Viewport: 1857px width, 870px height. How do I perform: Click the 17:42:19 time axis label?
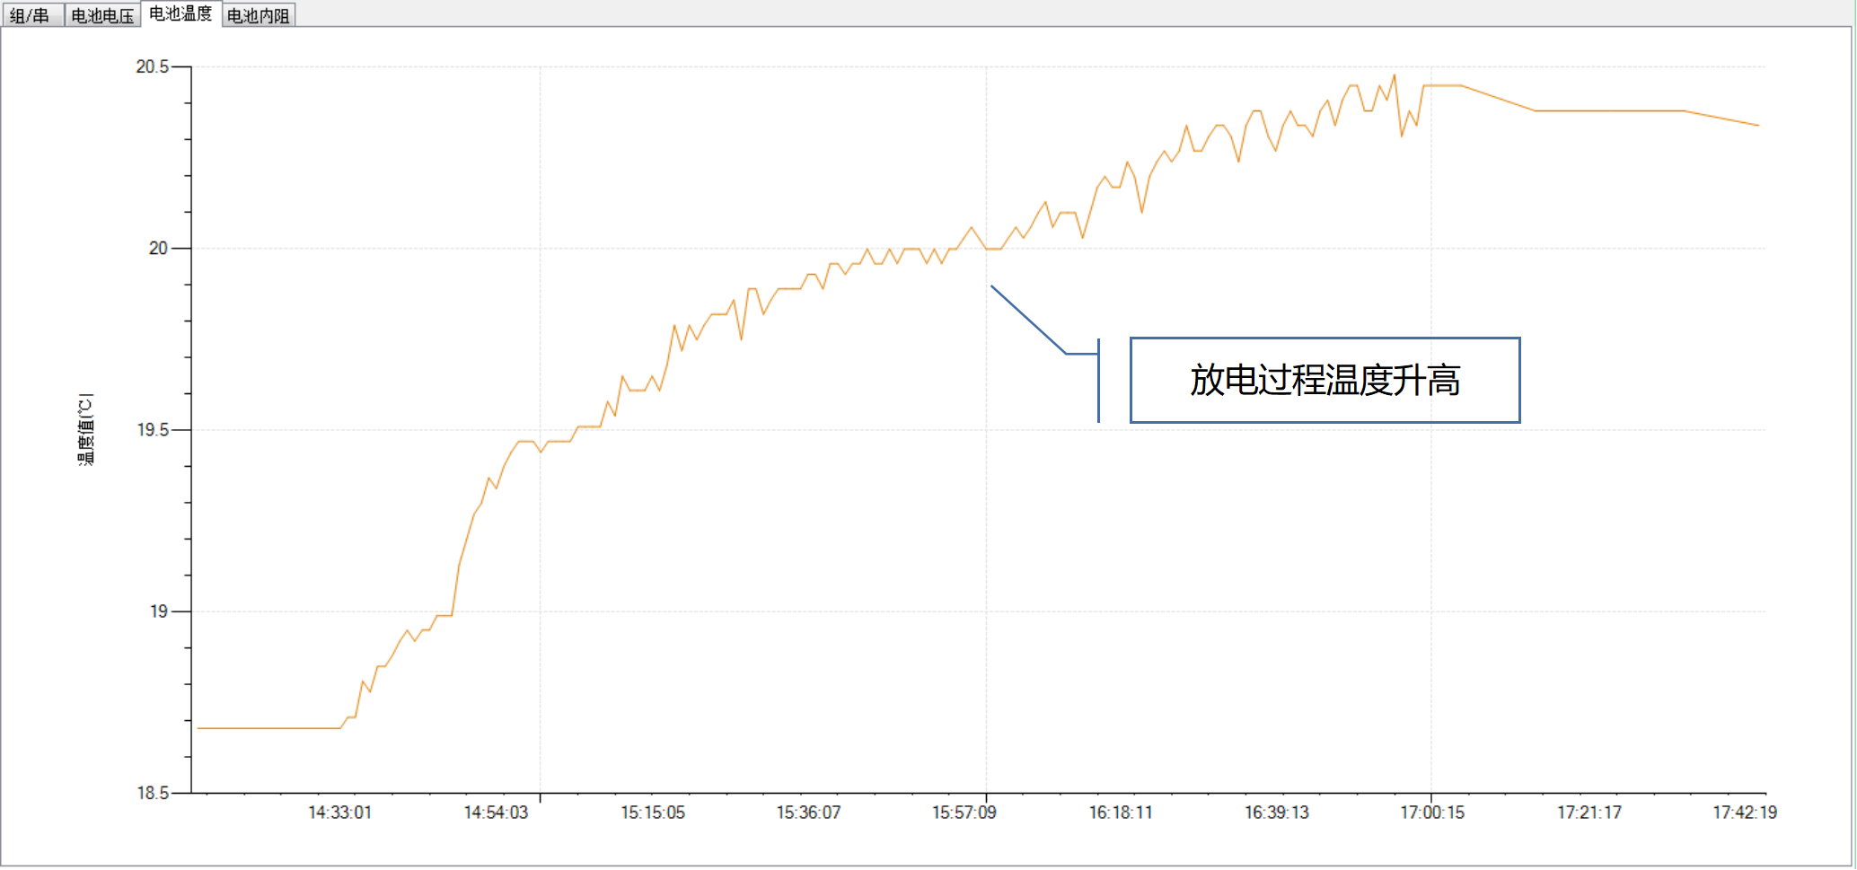coord(1744,813)
